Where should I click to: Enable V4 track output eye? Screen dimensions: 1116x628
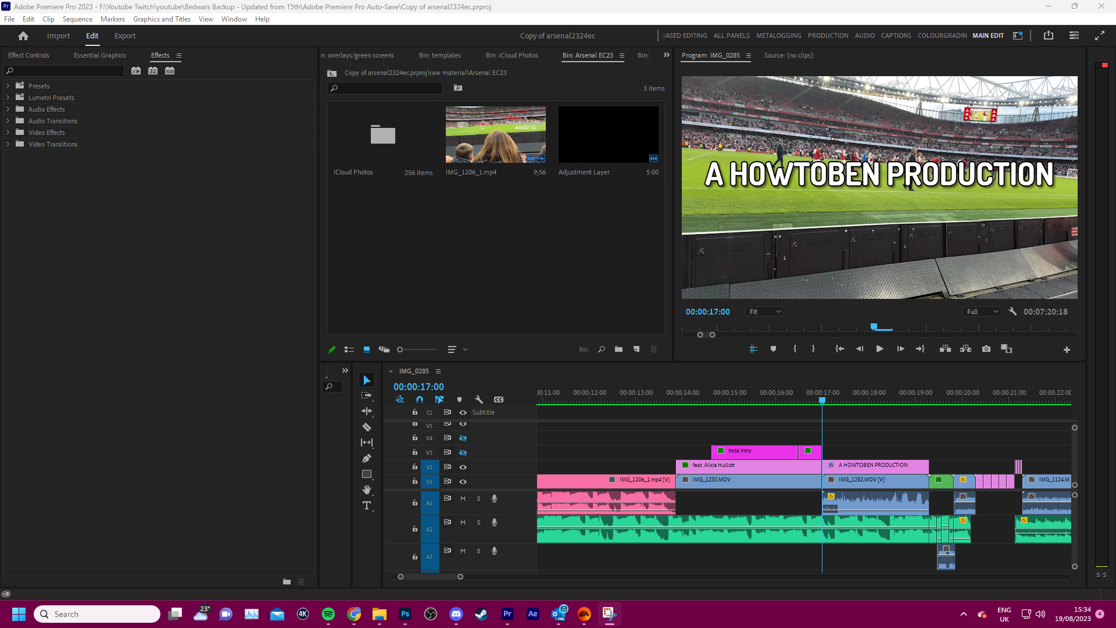click(x=463, y=438)
